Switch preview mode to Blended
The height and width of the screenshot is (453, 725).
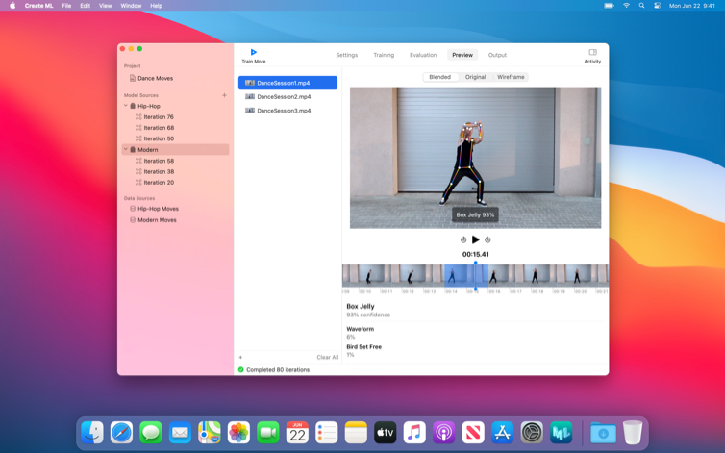pyautogui.click(x=439, y=77)
